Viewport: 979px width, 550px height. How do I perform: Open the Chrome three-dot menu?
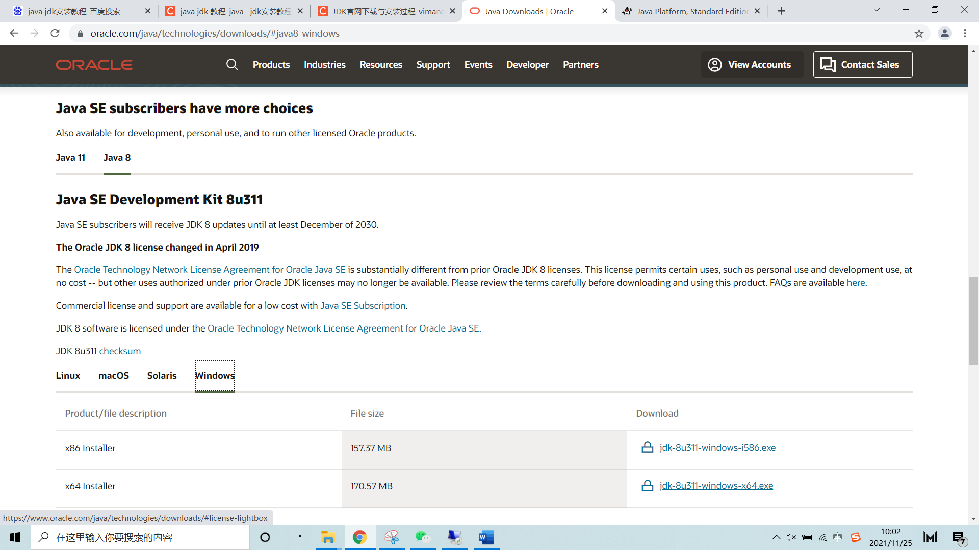click(x=965, y=34)
